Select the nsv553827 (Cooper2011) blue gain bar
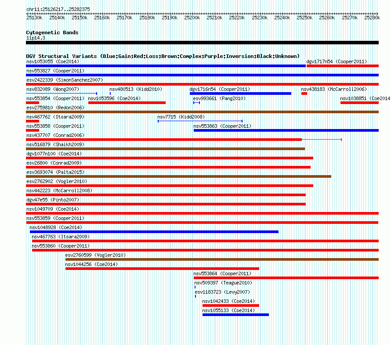The width and height of the screenshot is (391, 345). [x=202, y=75]
